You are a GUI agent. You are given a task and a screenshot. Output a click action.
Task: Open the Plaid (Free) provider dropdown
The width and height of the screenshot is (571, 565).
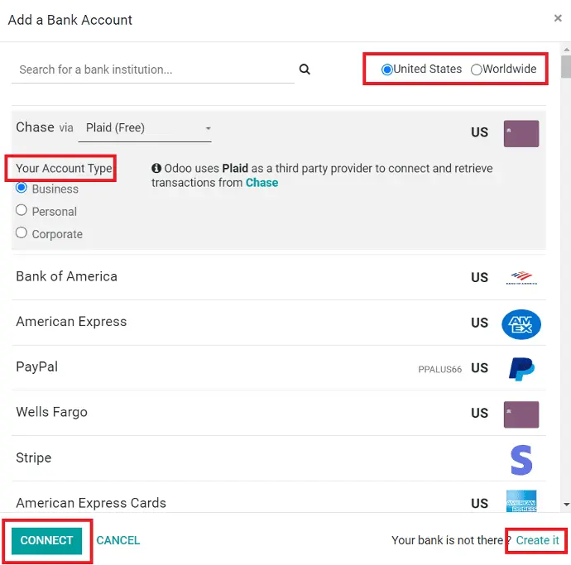point(145,128)
